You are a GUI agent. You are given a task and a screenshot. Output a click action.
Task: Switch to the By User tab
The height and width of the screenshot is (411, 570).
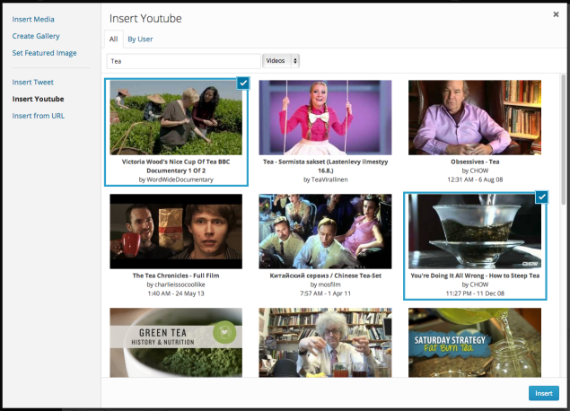point(140,39)
